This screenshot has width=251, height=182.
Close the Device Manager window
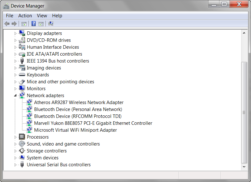[x=239, y=4]
